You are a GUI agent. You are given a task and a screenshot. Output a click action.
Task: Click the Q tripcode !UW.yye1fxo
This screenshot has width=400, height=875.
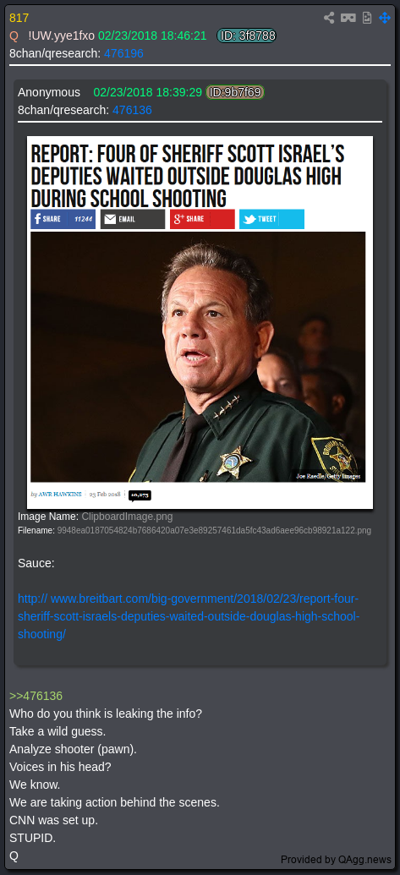click(62, 36)
